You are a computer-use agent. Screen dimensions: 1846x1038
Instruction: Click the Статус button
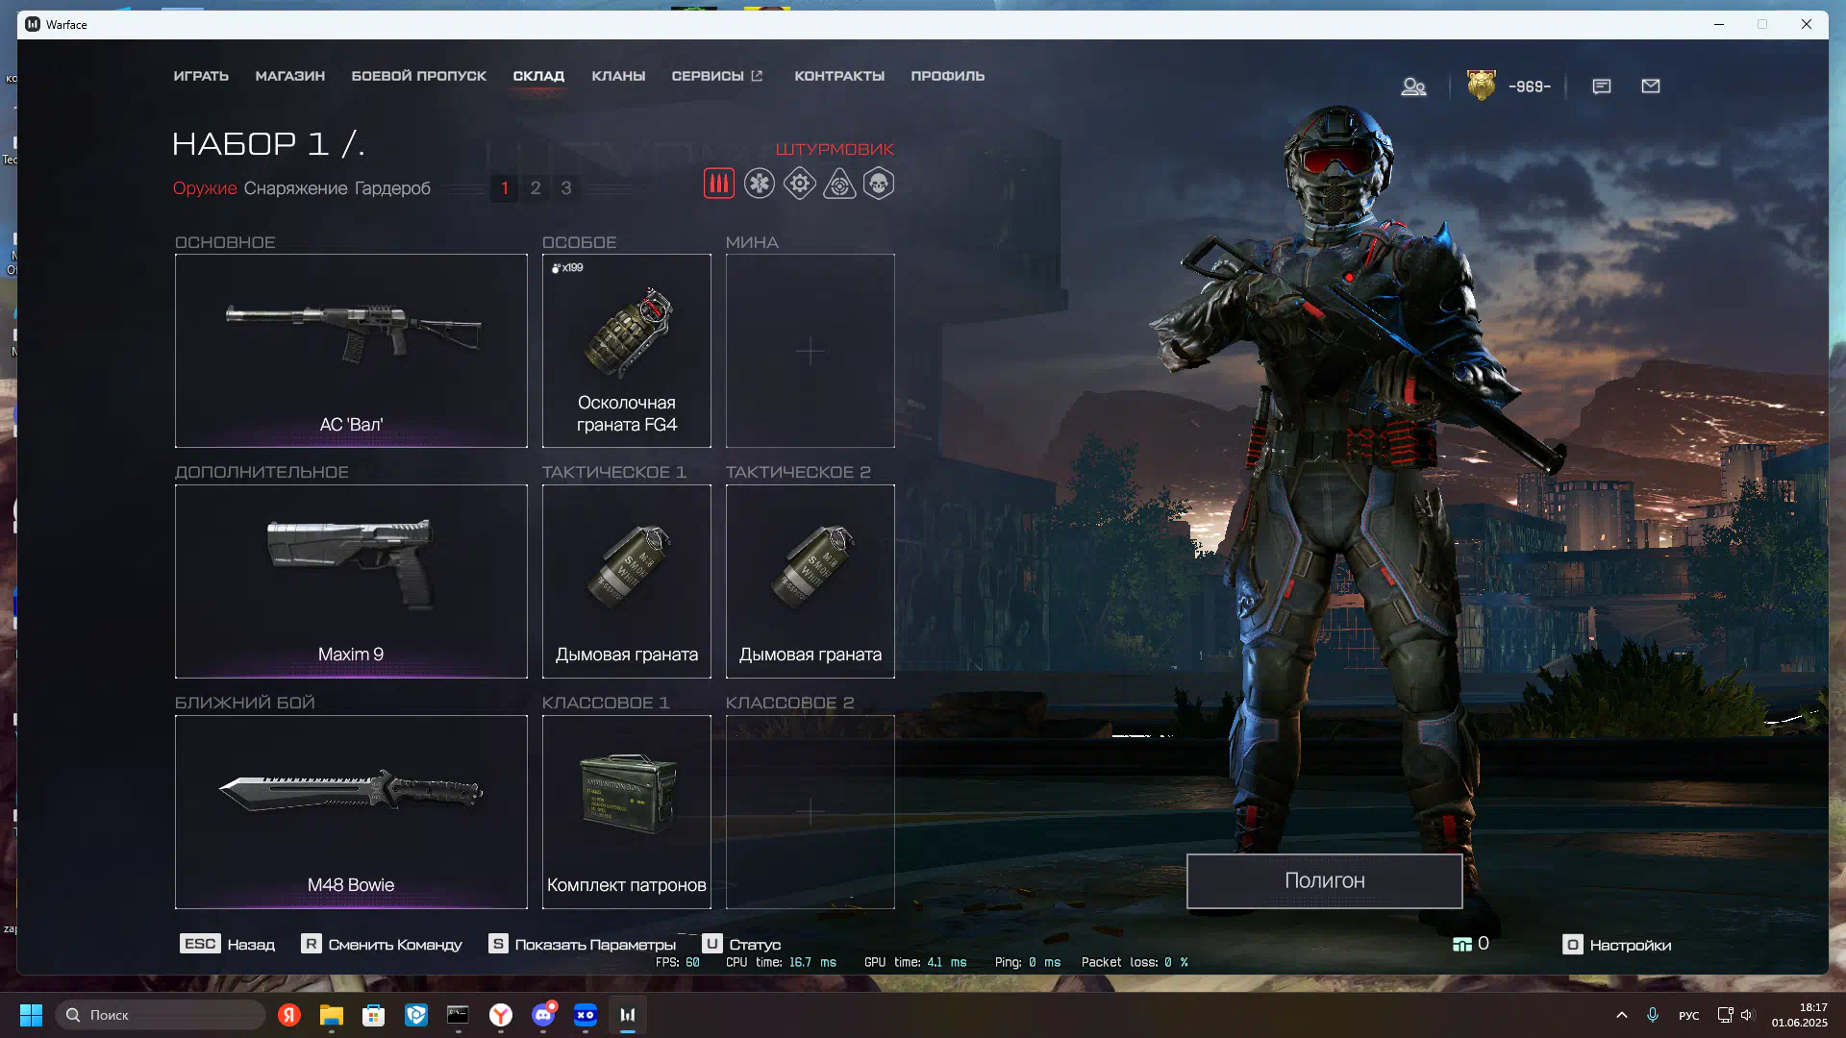tap(741, 945)
